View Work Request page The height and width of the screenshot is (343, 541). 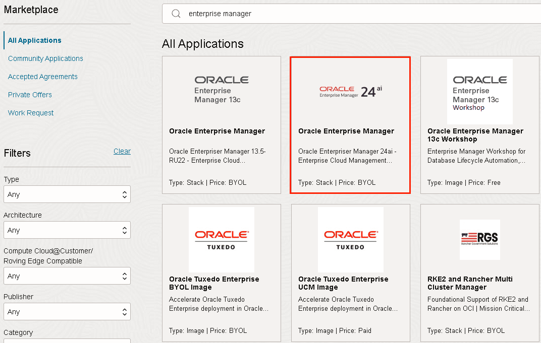point(31,113)
